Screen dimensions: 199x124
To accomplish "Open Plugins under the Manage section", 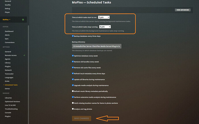I will 8,116.
